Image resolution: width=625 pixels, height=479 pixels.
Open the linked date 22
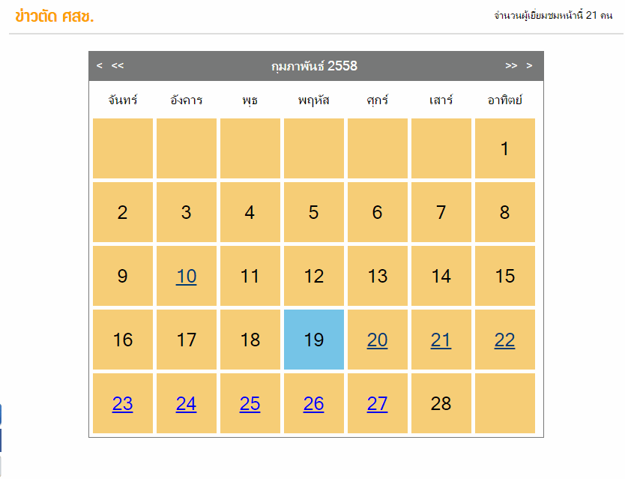(504, 340)
